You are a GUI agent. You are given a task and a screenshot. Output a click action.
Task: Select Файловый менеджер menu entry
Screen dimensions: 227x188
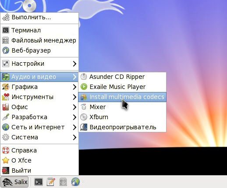coord(39,40)
